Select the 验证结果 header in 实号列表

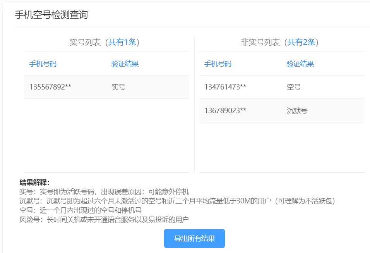[125, 64]
